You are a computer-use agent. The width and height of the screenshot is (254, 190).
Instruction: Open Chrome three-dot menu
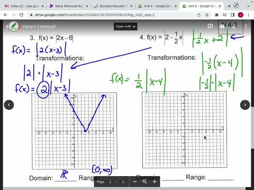pos(249,15)
